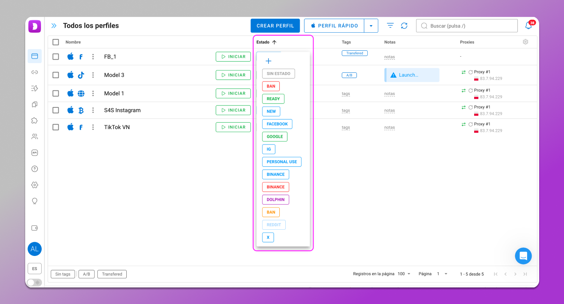Open the page number dropdown

pyautogui.click(x=442, y=274)
